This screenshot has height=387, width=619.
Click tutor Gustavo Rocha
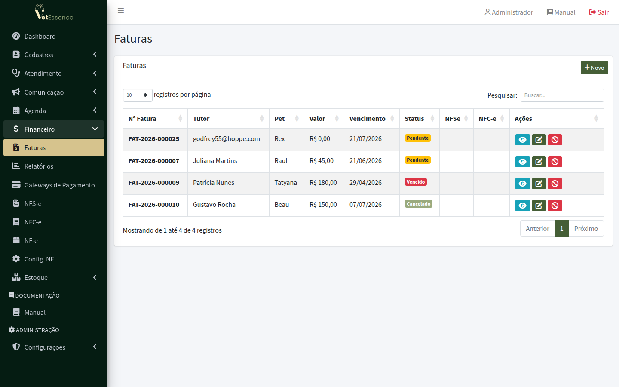[214, 205]
